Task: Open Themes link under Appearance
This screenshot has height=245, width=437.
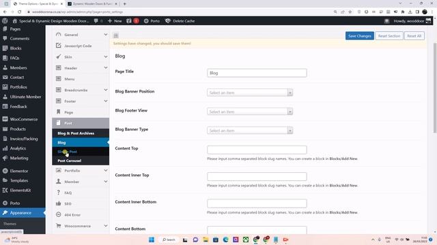Action: coord(10,224)
